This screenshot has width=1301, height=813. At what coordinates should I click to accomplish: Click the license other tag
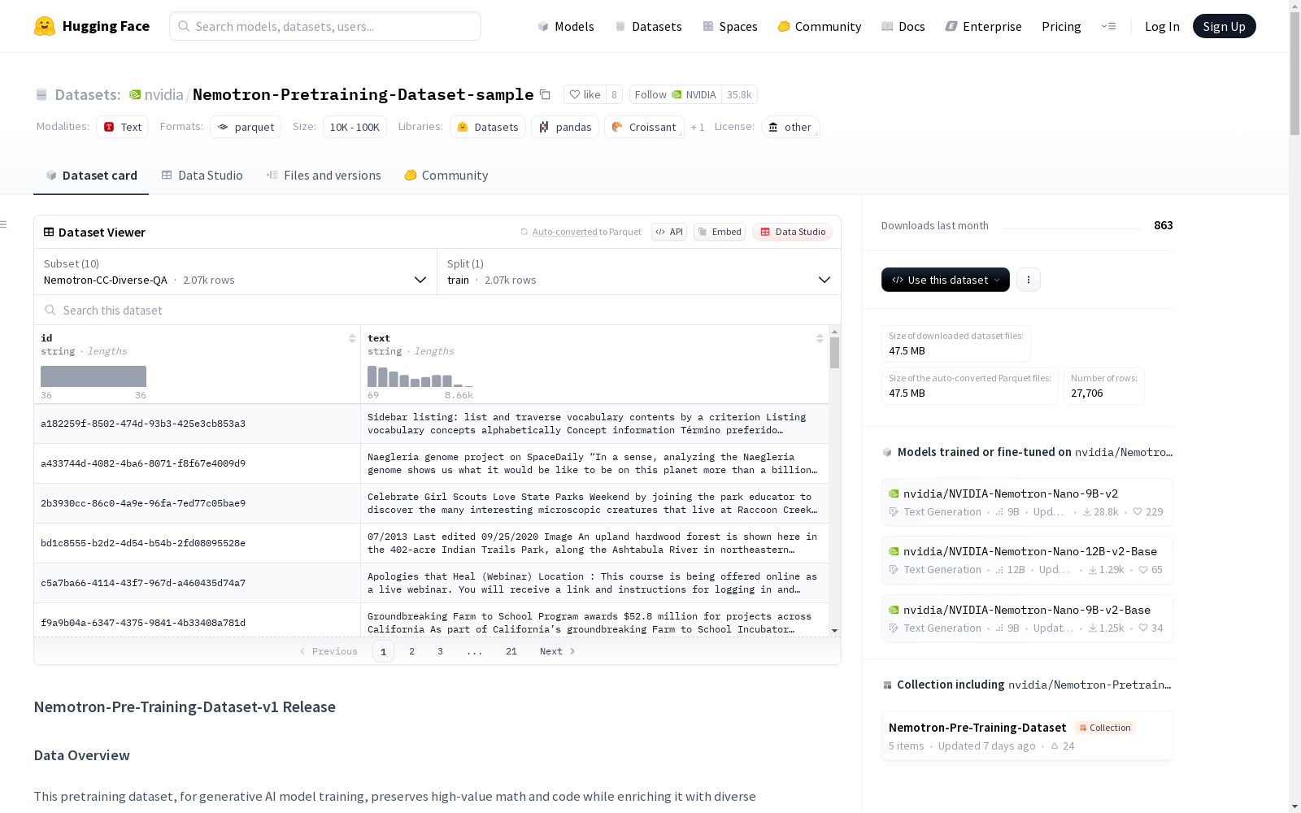(x=790, y=127)
